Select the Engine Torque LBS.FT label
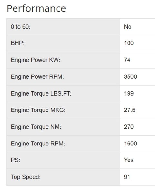The width and height of the screenshot is (155, 196). [x=41, y=94]
